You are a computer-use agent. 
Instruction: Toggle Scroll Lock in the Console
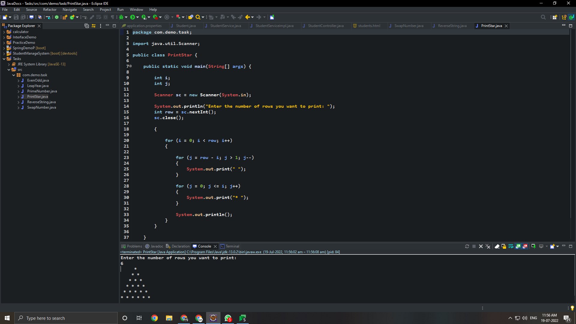[504, 246]
